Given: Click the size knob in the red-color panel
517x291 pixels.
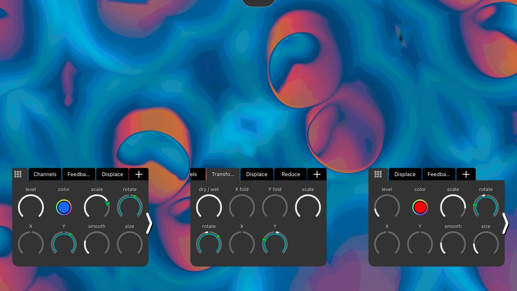Looking at the screenshot, I should tap(486, 244).
